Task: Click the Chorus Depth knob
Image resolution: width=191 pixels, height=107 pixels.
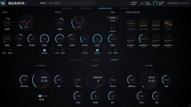Action: pyautogui.click(x=42, y=80)
